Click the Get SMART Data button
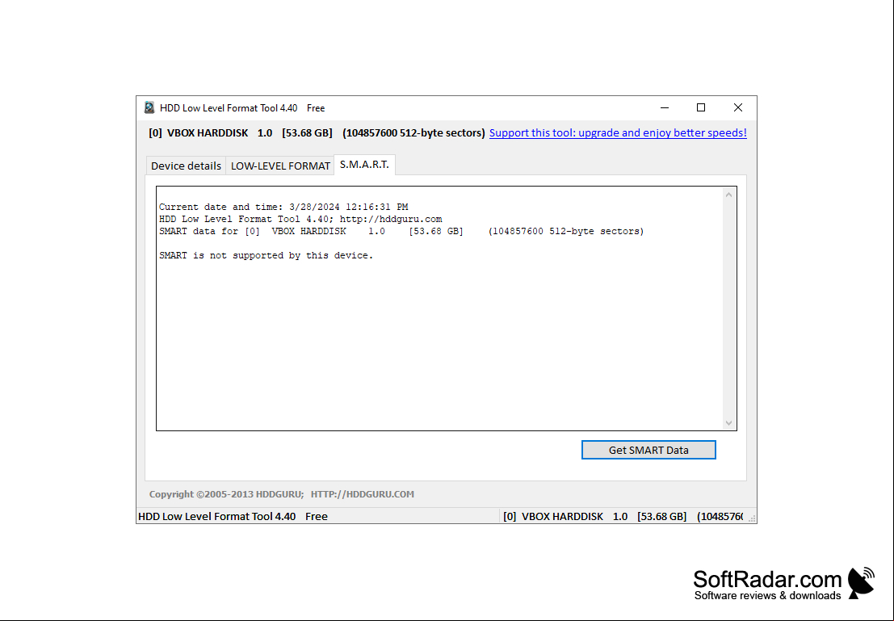 (x=648, y=450)
